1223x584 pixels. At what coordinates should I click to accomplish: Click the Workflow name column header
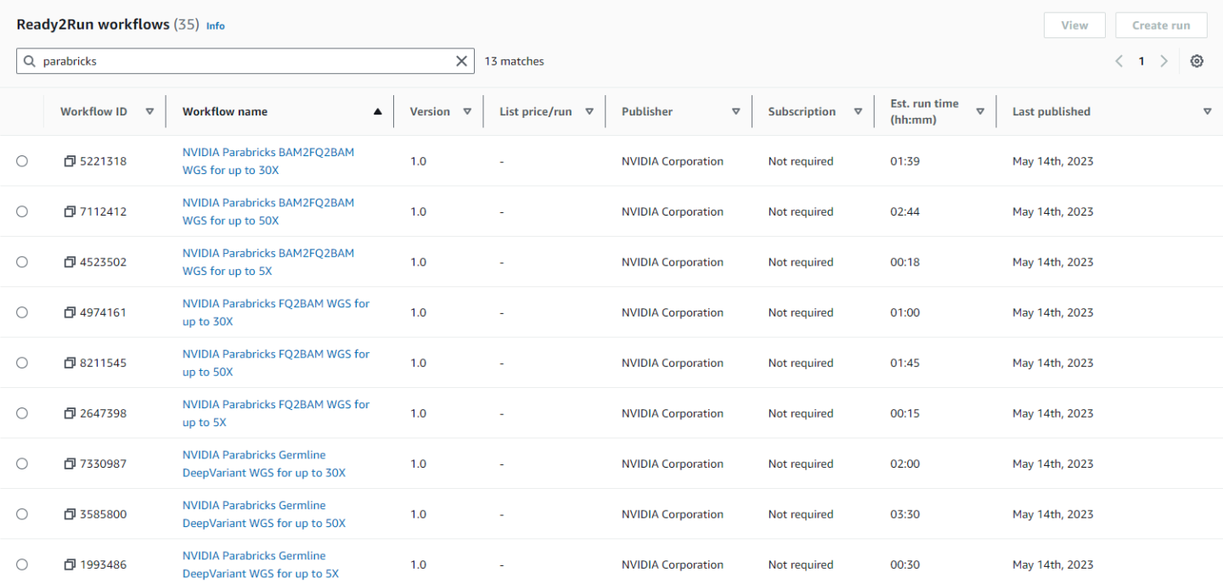click(x=225, y=111)
